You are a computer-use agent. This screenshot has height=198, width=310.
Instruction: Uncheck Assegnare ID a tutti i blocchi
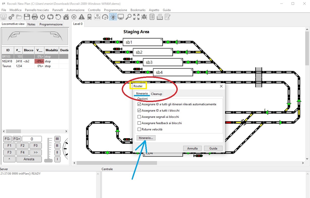click(139, 111)
